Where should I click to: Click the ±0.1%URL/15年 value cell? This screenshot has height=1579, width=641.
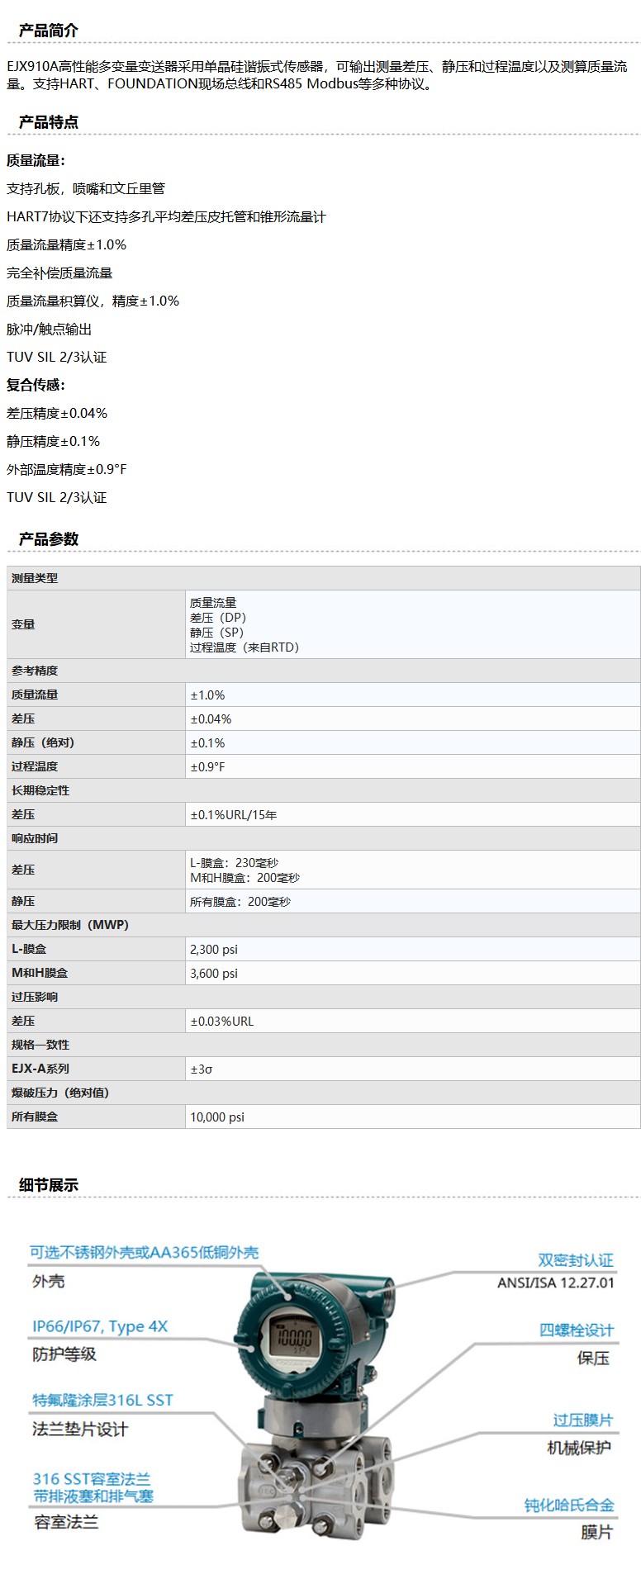tap(412, 814)
